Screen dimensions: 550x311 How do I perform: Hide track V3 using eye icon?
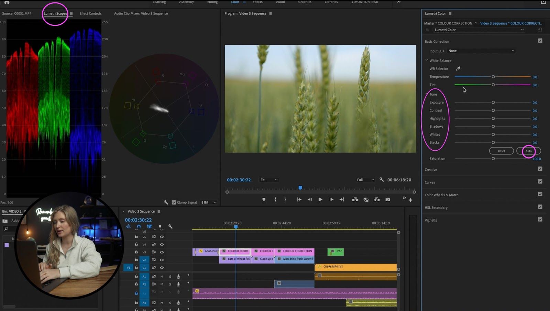162,252
